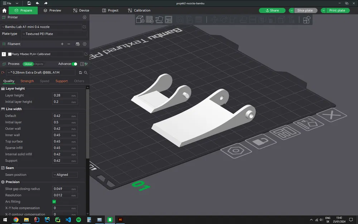Open the Strength settings tab
The height and width of the screenshot is (224, 358).
(x=27, y=81)
